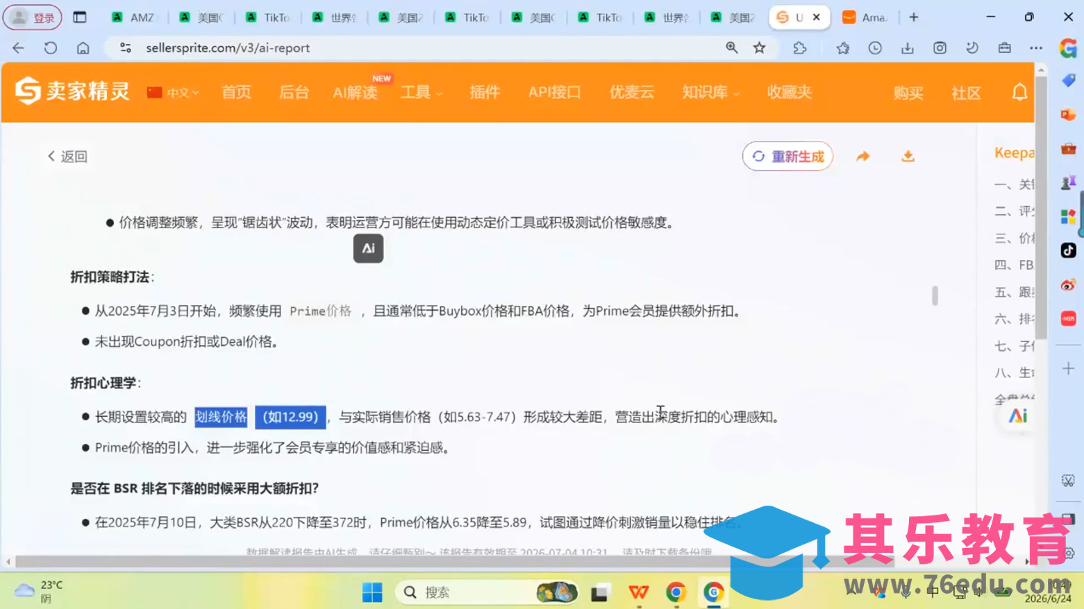Open the 中文 language dropdown
The height and width of the screenshot is (609, 1084).
tap(173, 92)
